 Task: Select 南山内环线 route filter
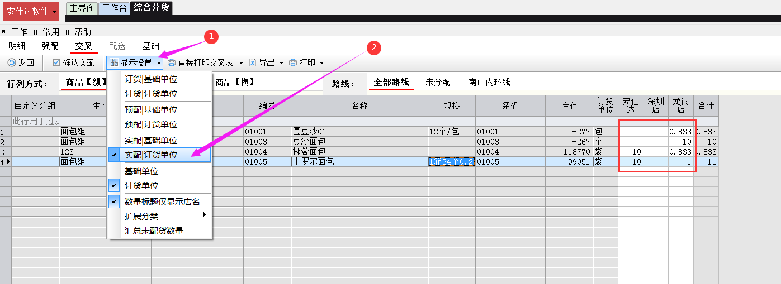pyautogui.click(x=490, y=83)
